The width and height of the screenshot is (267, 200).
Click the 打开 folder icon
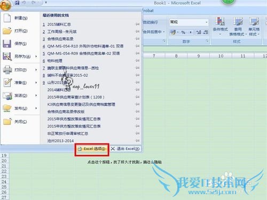[x=7, y=31]
